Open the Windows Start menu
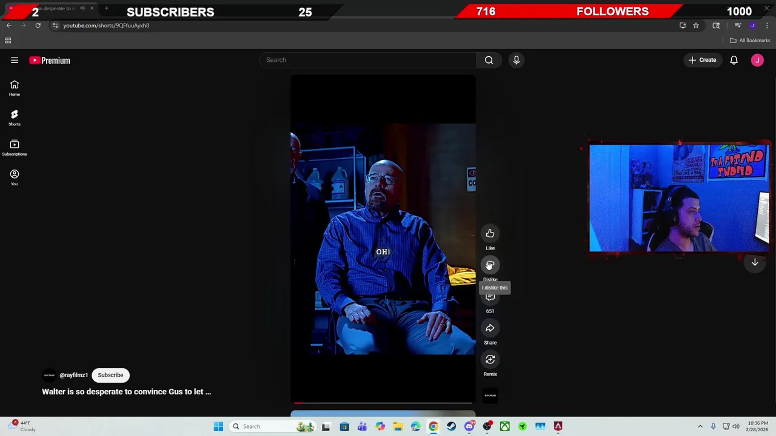The image size is (776, 436). (218, 426)
